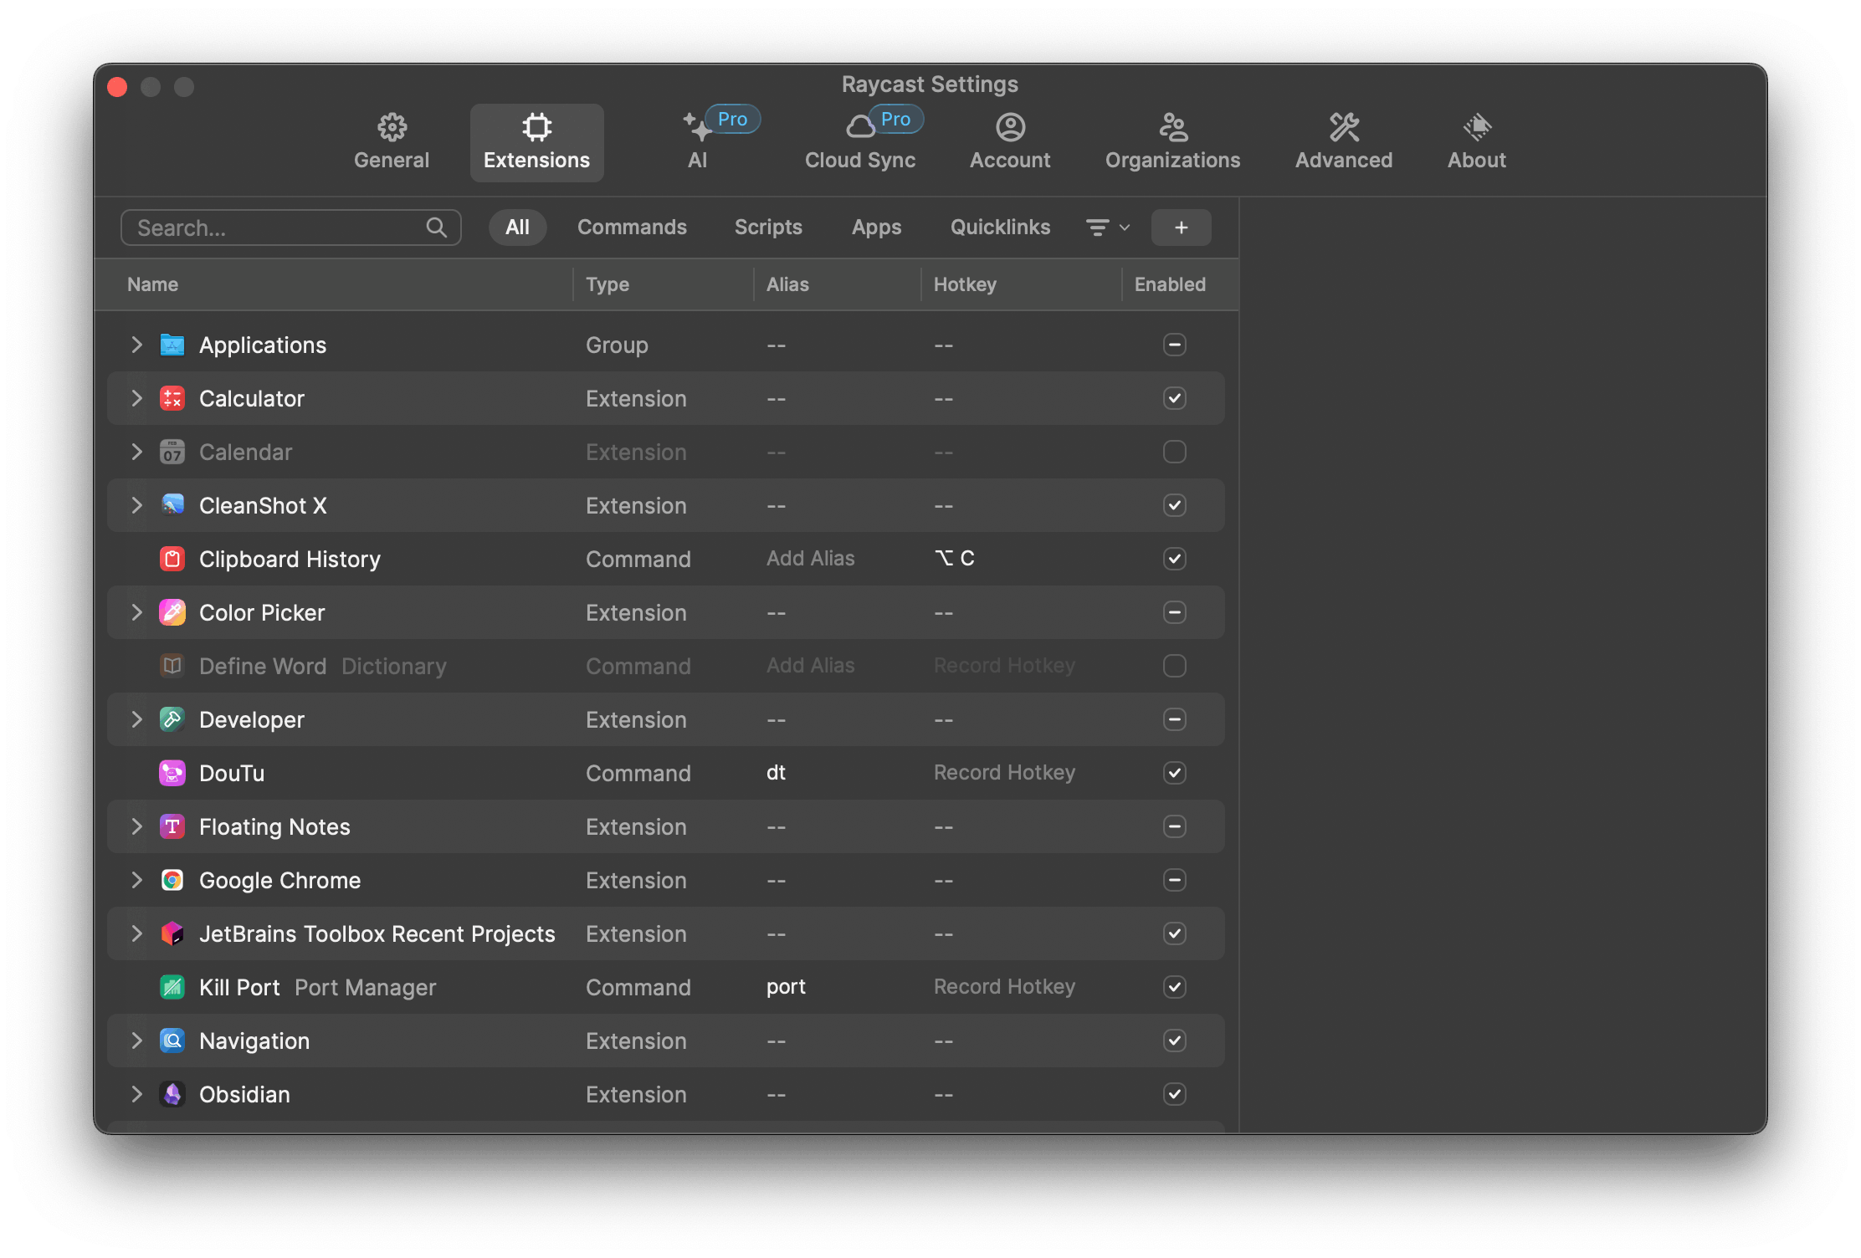Expand the Floating Notes extension
This screenshot has width=1861, height=1258.
pos(136,826)
